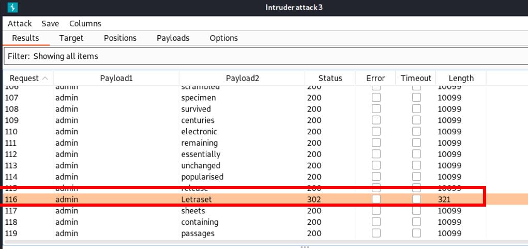528x249 pixels.
Task: Open the Attack menu
Action: click(x=20, y=24)
